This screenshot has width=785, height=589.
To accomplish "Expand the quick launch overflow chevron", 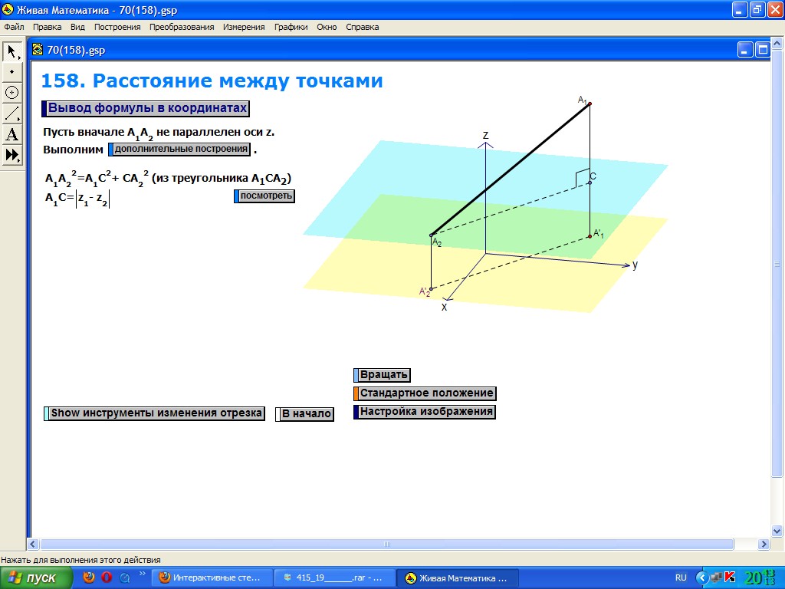I will coord(142,574).
